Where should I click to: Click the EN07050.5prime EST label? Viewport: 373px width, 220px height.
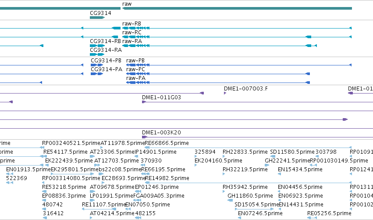point(147,205)
